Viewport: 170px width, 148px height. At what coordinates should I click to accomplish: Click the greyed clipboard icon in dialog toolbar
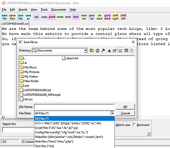click(132, 51)
